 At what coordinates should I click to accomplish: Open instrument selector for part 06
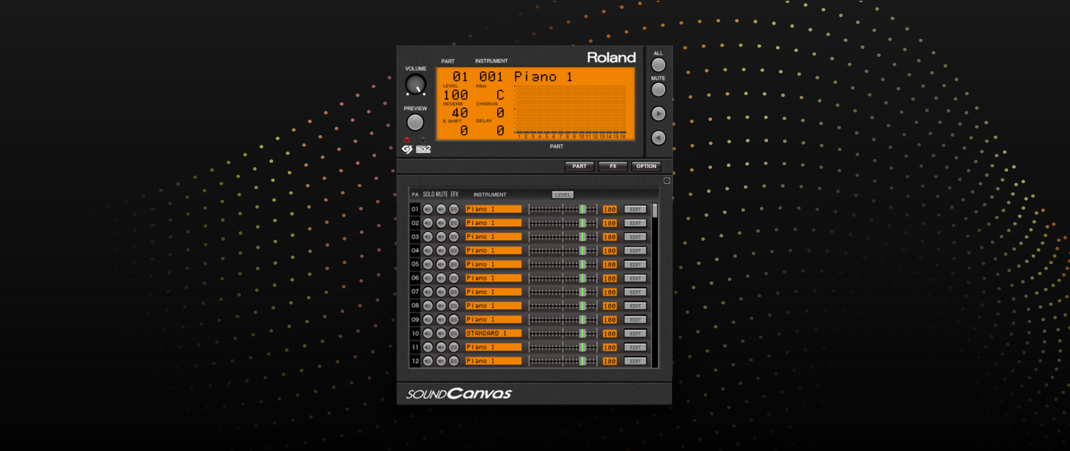point(493,278)
